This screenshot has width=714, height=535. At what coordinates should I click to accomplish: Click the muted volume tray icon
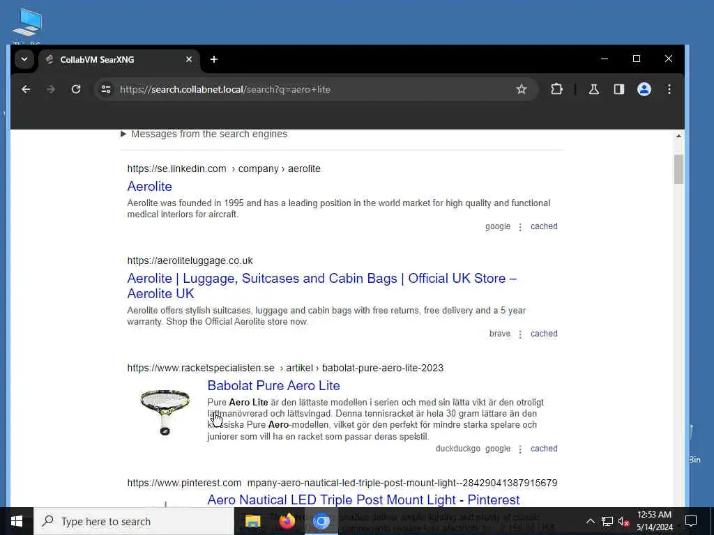click(x=623, y=521)
